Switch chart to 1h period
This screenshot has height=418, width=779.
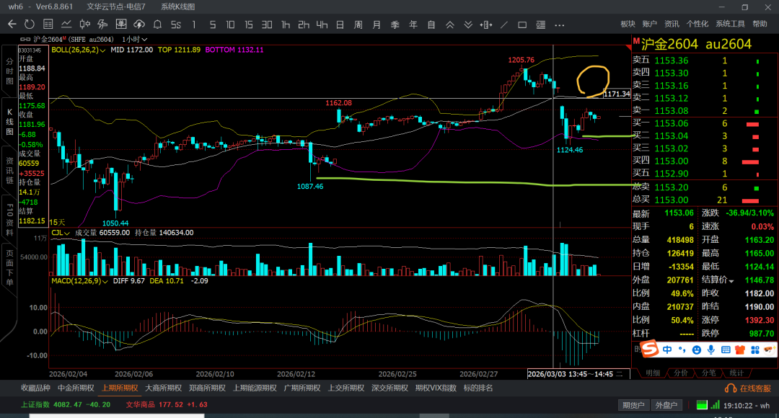coord(285,25)
